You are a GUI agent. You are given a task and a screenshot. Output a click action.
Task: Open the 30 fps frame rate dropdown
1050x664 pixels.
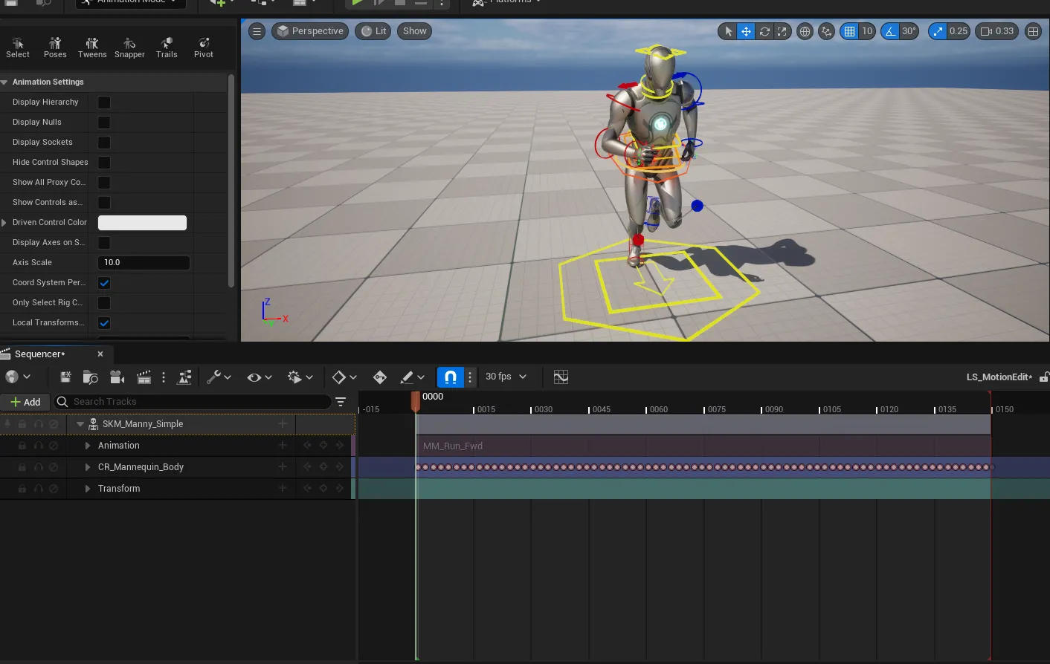pos(506,377)
